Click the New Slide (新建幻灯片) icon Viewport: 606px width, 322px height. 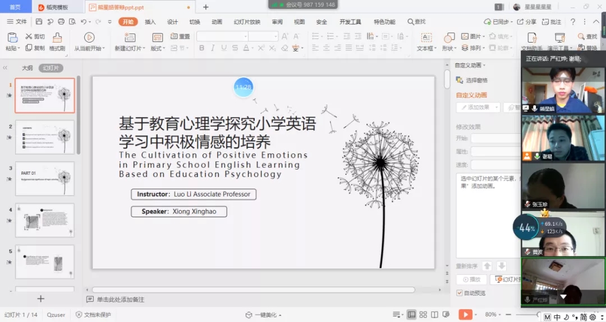130,38
